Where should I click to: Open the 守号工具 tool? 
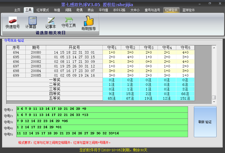69,22
